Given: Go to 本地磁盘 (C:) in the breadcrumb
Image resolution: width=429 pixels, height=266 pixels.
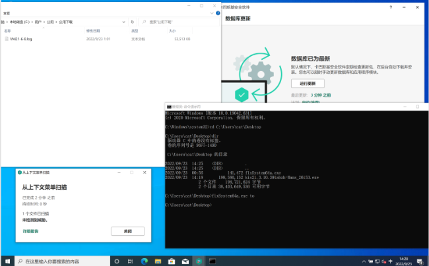Looking at the screenshot, I should (20, 22).
